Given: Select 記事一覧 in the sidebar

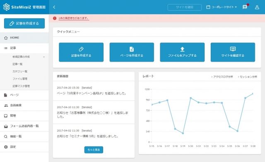Looking at the screenshot, I should tap(17, 64).
